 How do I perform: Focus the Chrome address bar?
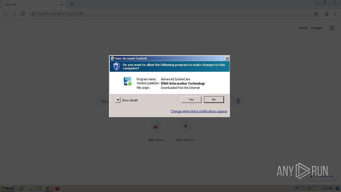170,14
